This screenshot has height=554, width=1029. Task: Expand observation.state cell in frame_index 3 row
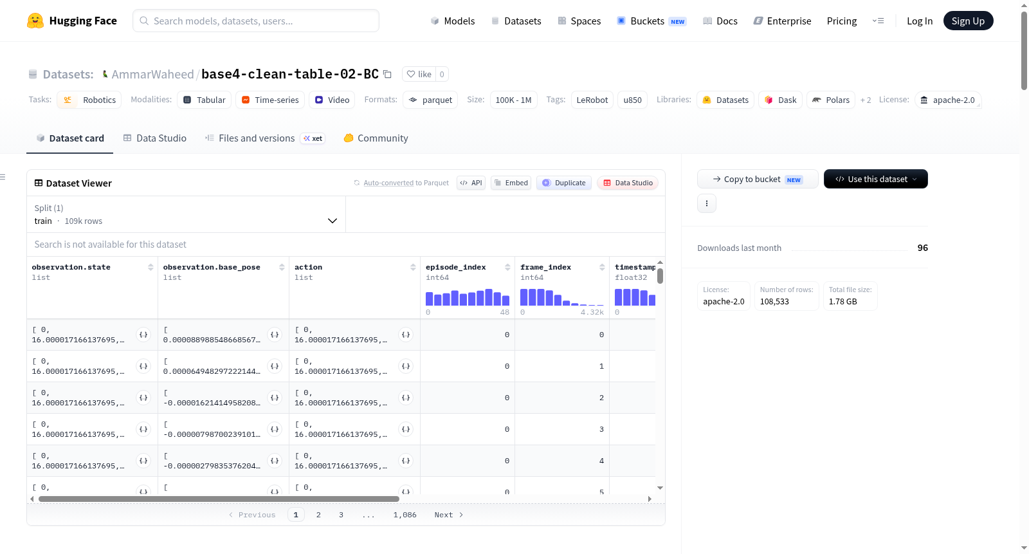point(143,429)
